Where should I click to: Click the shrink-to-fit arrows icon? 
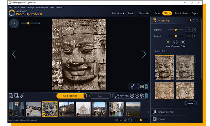pos(133,86)
